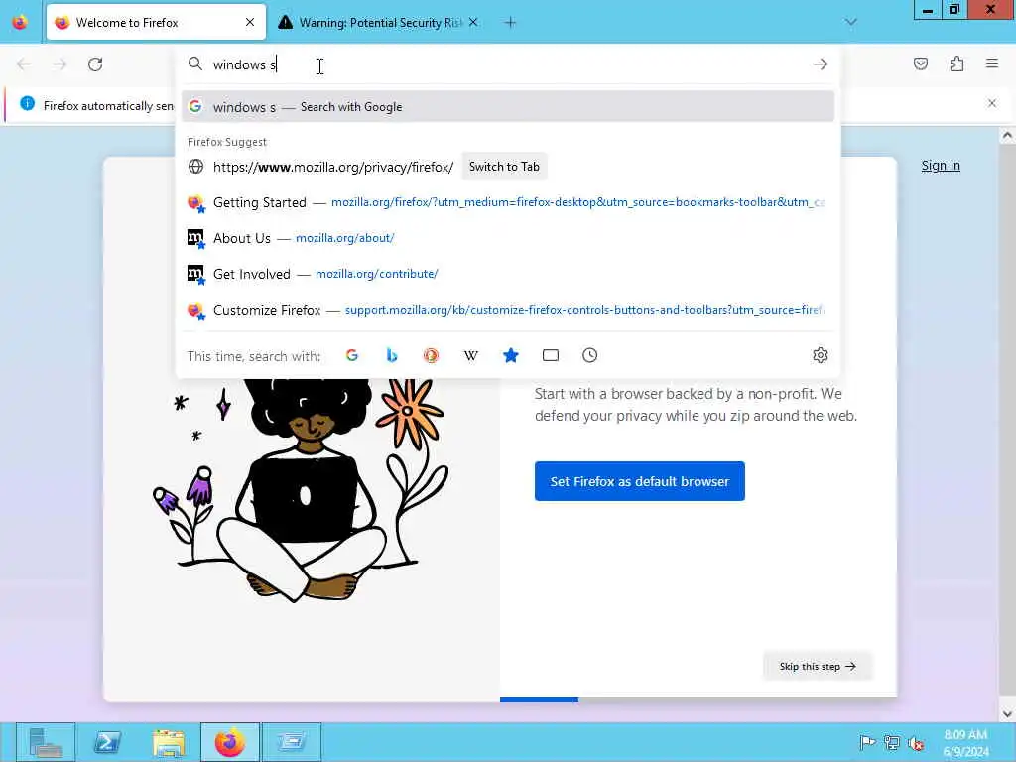This screenshot has width=1016, height=762.
Task: Click the Action Center flag tray icon
Action: pyautogui.click(x=867, y=742)
